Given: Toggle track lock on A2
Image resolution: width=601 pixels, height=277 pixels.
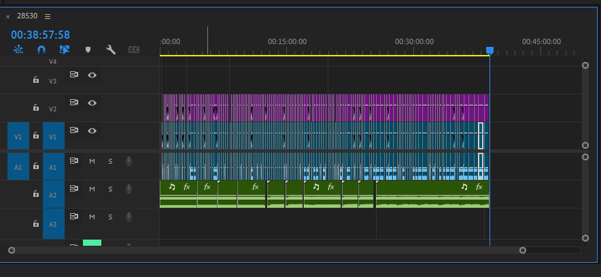Looking at the screenshot, I should click(x=35, y=193).
